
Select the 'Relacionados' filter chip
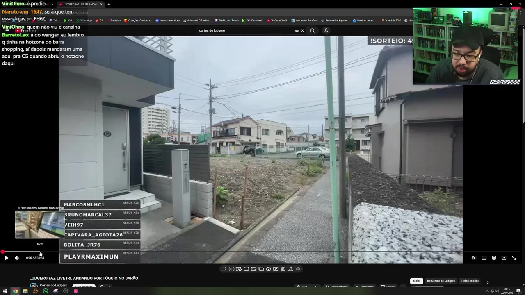click(x=470, y=281)
